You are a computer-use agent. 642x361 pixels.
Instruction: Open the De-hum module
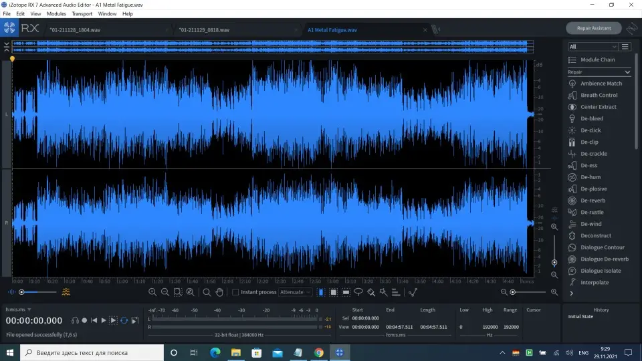pos(591,177)
